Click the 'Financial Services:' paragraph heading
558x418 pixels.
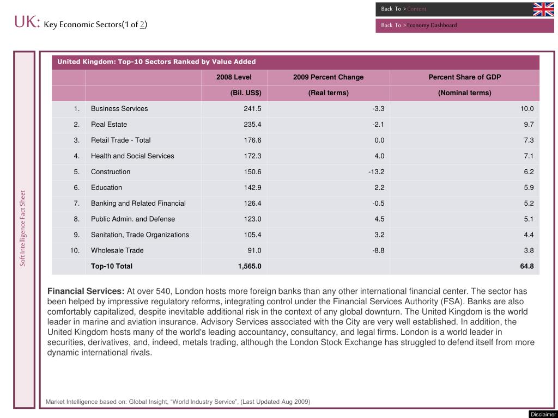click(x=86, y=292)
